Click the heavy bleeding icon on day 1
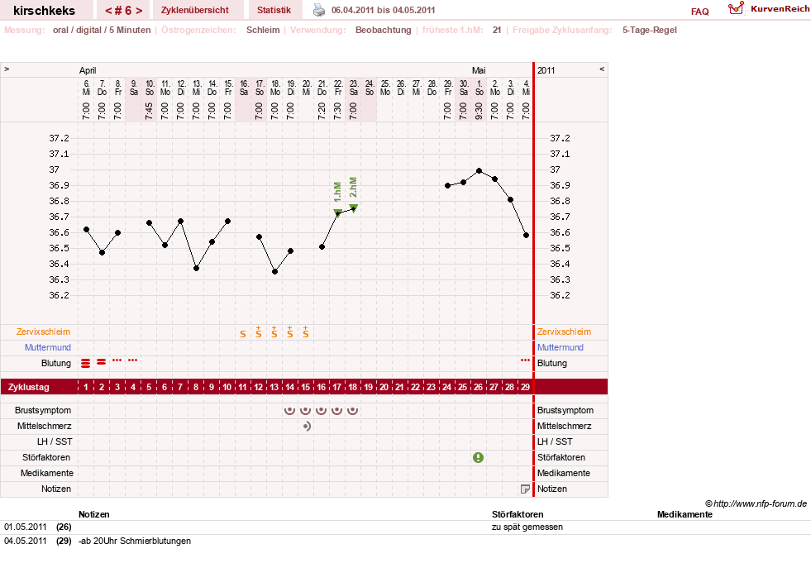Screen dimensions: 811x563 click(85, 363)
